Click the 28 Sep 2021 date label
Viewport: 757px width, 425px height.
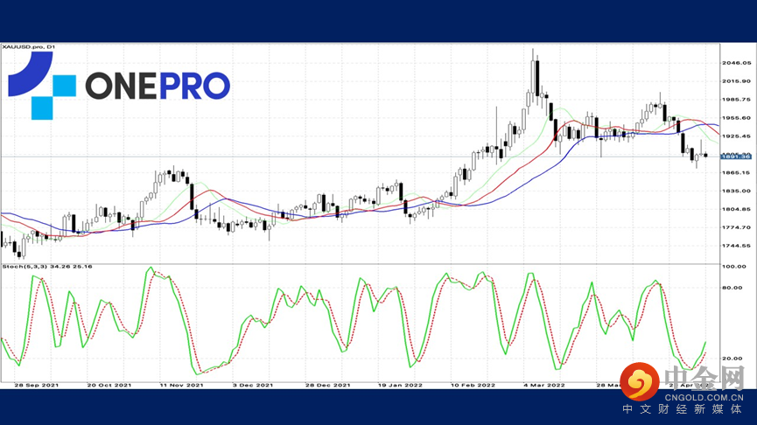coord(36,385)
